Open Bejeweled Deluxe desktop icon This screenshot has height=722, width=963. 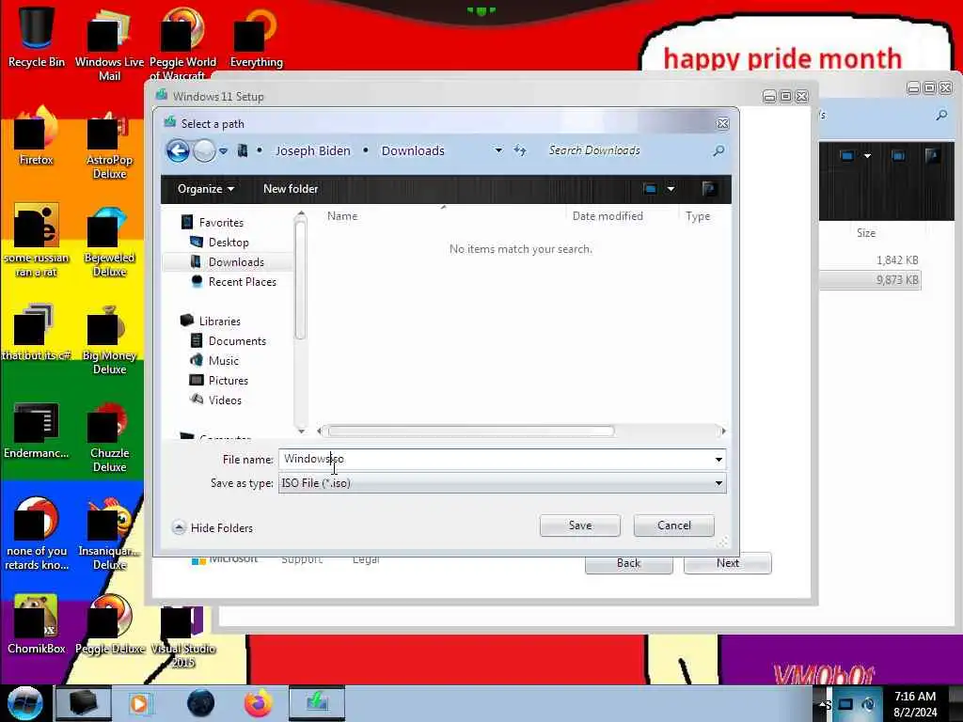tap(109, 241)
